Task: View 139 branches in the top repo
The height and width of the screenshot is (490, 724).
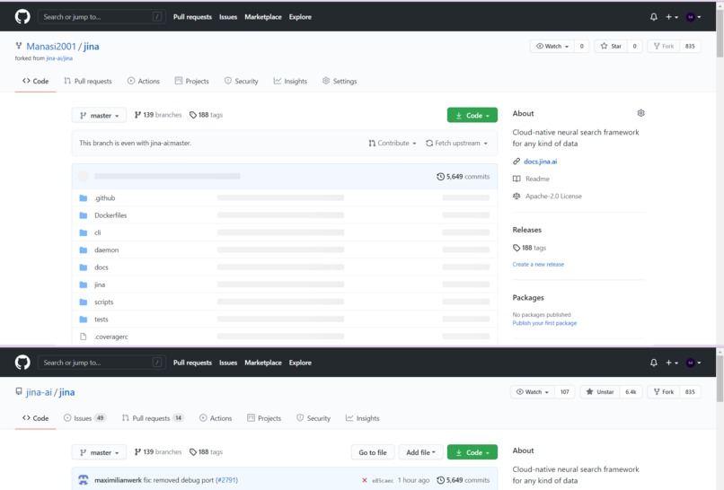Action: [x=158, y=115]
